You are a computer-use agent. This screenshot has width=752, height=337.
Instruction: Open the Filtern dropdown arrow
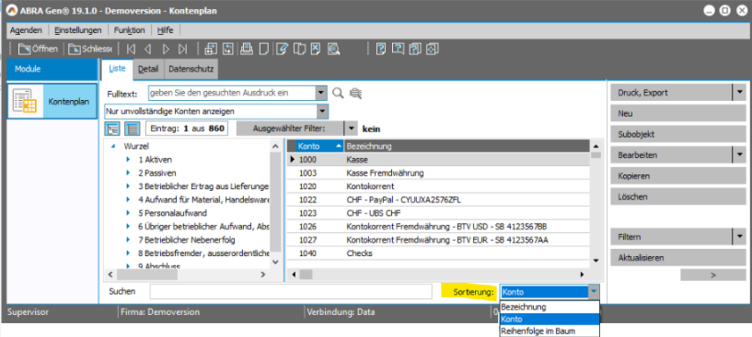pos(739,237)
